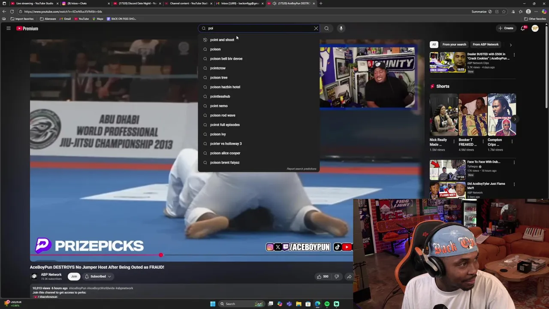549x309 pixels.
Task: Select the 'From your search' chip
Action: (x=454, y=45)
